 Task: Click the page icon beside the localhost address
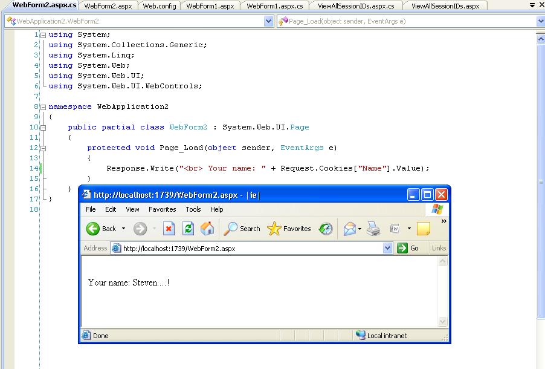116,248
